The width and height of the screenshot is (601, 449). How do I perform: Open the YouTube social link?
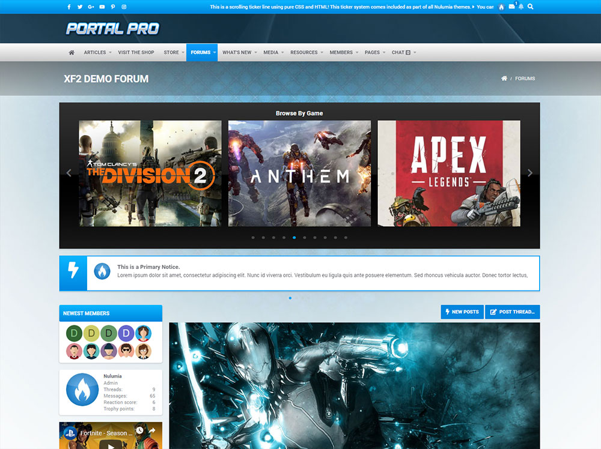[102, 7]
